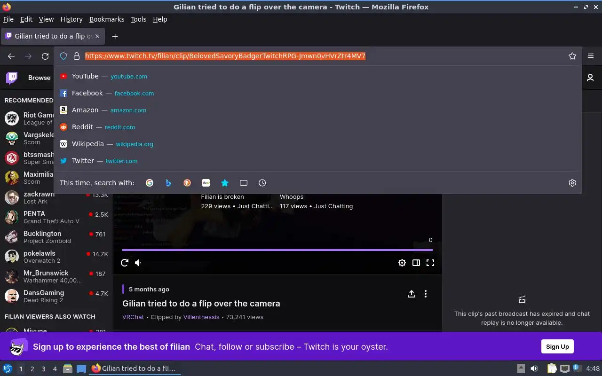Viewport: 602px width, 376px height.
Task: Click the Filian is broken clip title
Action: pos(222,196)
